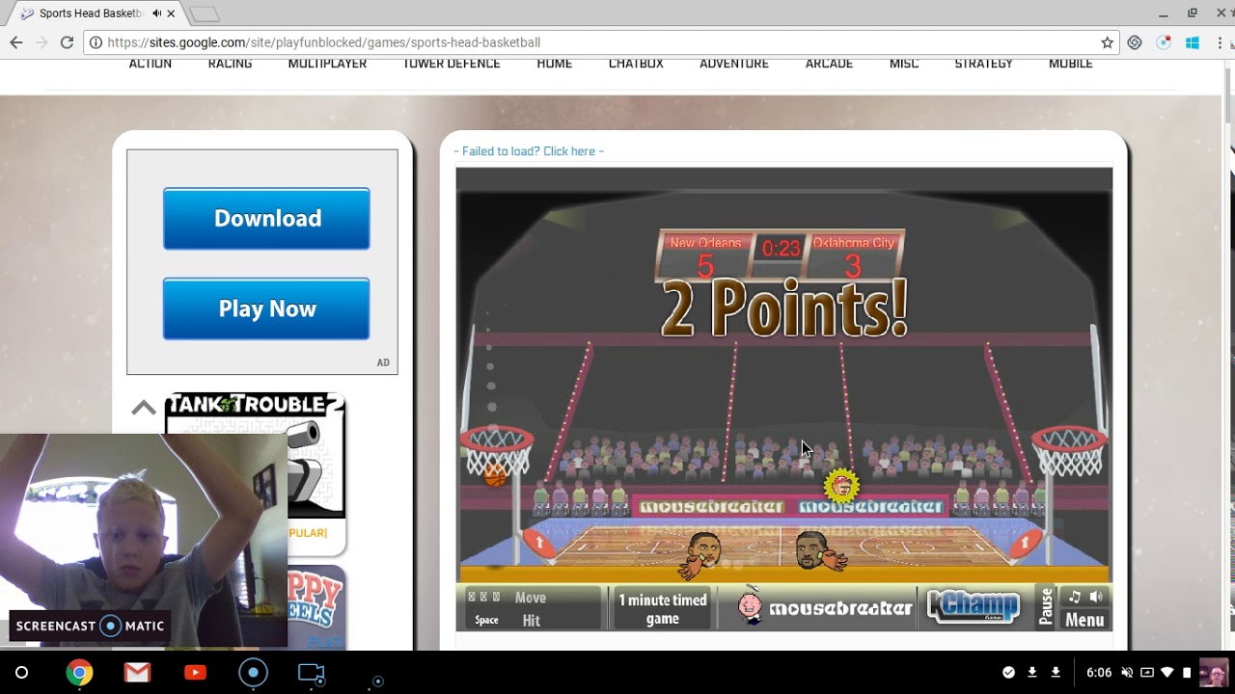This screenshot has height=694, width=1235.
Task: Click the Screencast-O-Matic watermark logo on webcam
Action: tap(91, 626)
